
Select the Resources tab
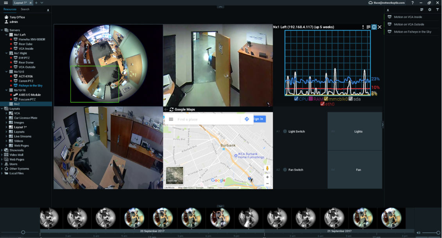click(10, 9)
